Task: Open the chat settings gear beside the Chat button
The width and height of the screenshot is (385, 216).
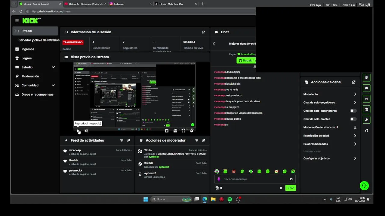Action: [x=281, y=188]
